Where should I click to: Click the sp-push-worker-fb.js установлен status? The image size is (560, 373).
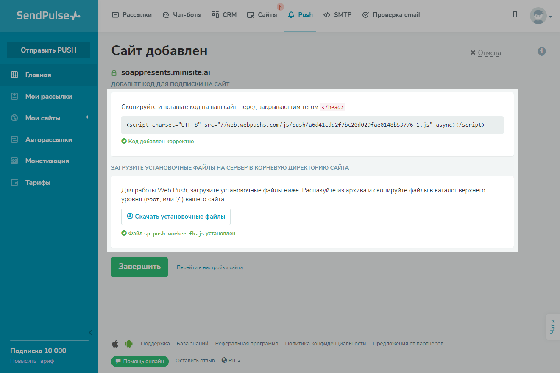click(x=178, y=234)
